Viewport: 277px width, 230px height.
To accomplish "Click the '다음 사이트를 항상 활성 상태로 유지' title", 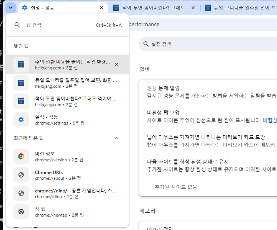I will [188, 162].
